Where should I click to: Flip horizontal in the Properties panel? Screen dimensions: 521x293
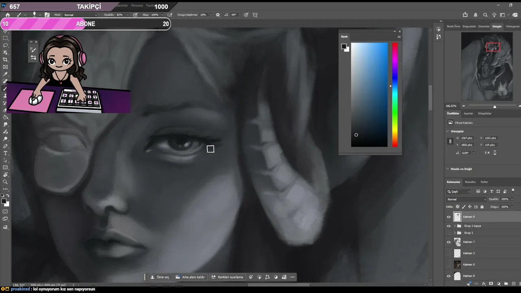[x=487, y=153]
